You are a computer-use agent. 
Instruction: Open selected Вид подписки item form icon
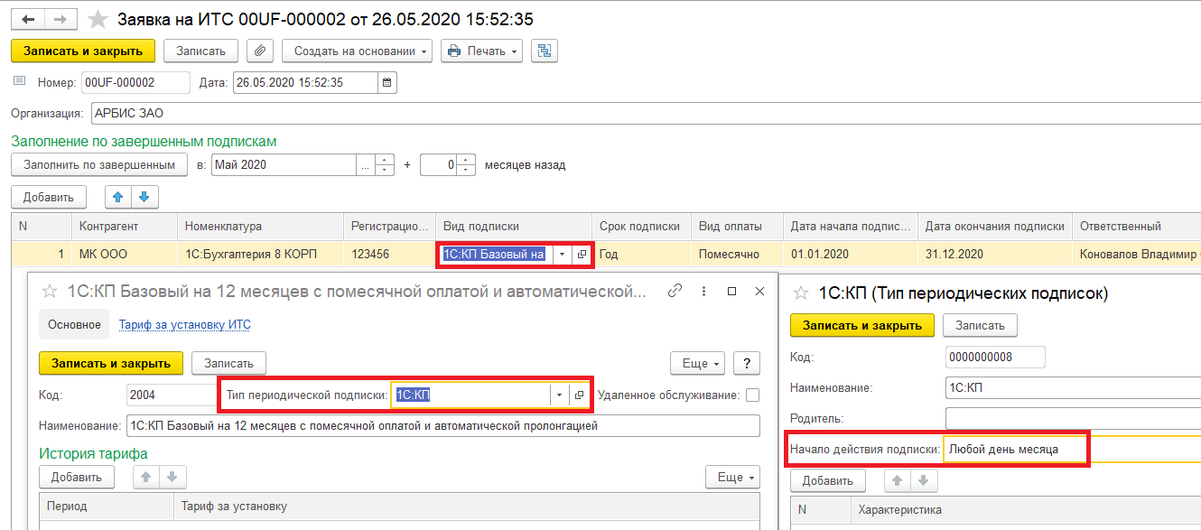click(581, 255)
